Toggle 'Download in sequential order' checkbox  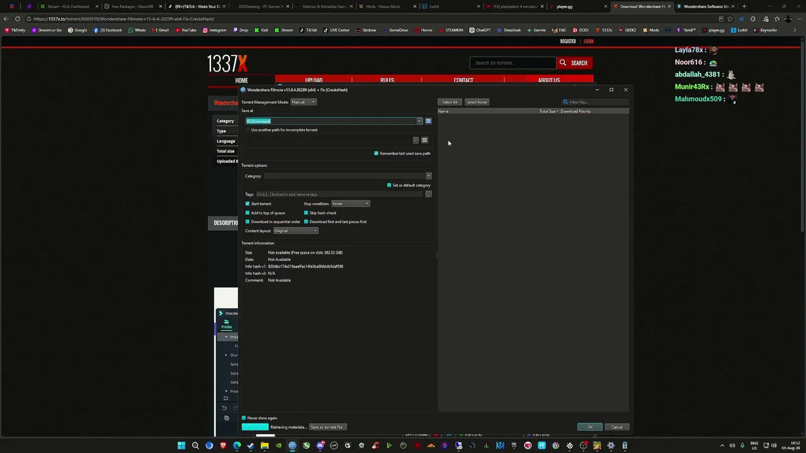pyautogui.click(x=247, y=221)
